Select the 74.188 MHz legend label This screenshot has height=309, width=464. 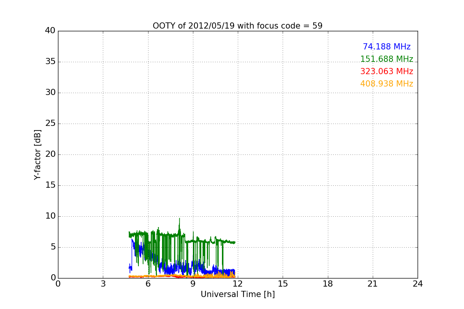pyautogui.click(x=387, y=47)
